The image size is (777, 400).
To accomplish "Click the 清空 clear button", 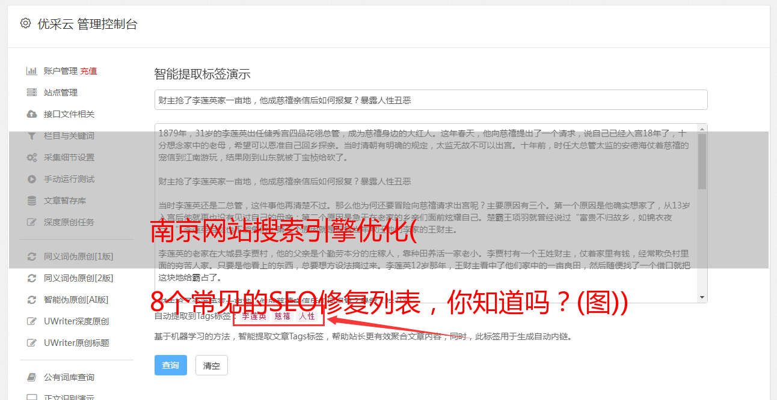I will click(212, 365).
